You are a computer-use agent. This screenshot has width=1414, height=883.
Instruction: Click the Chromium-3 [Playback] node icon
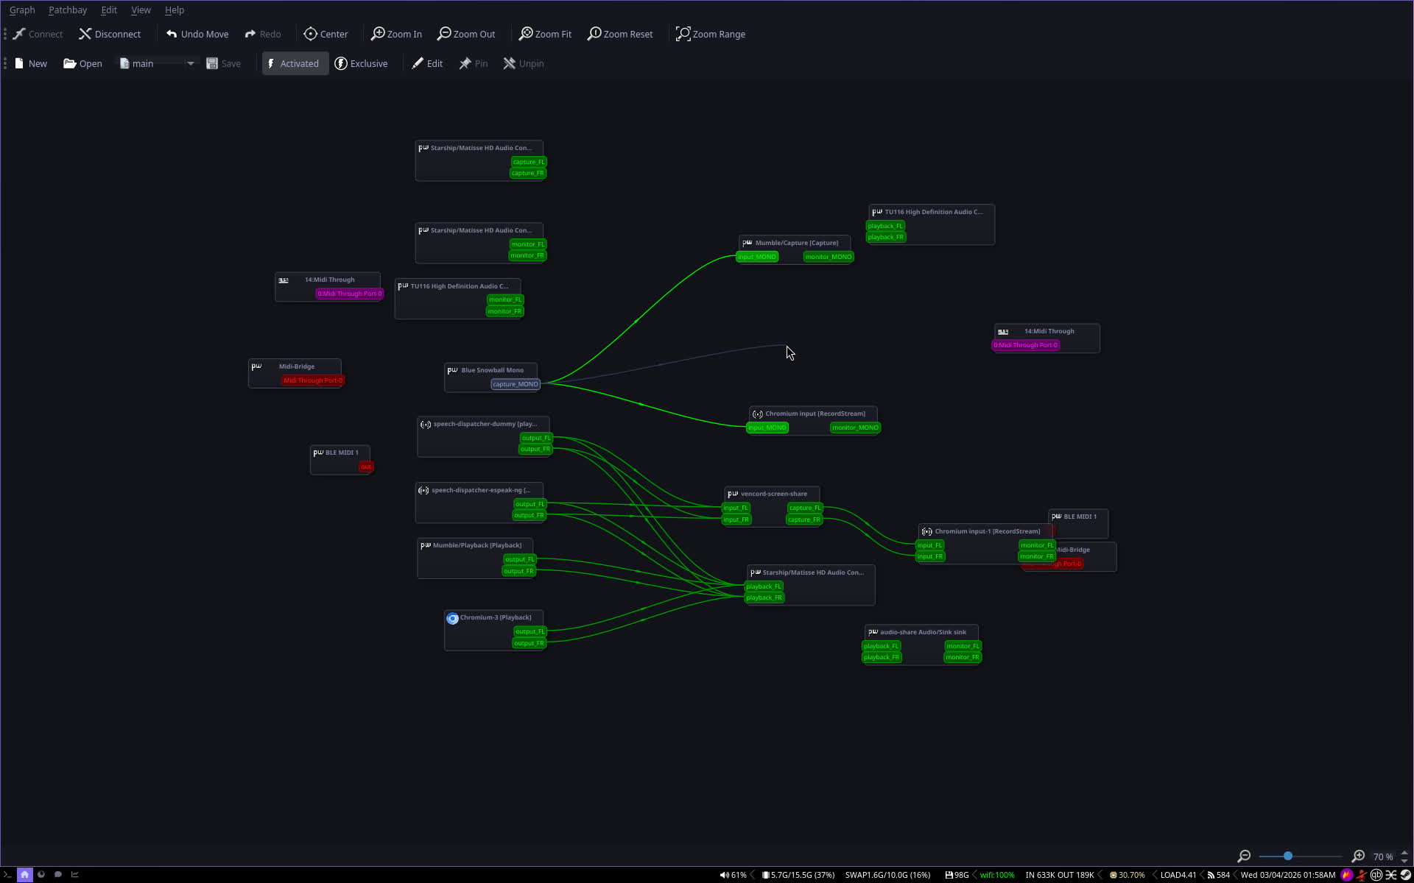(452, 618)
